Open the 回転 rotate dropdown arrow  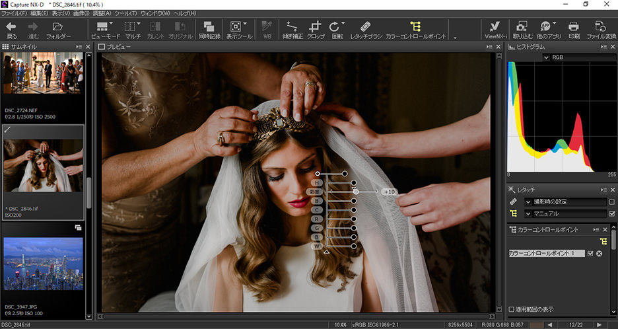[343, 24]
